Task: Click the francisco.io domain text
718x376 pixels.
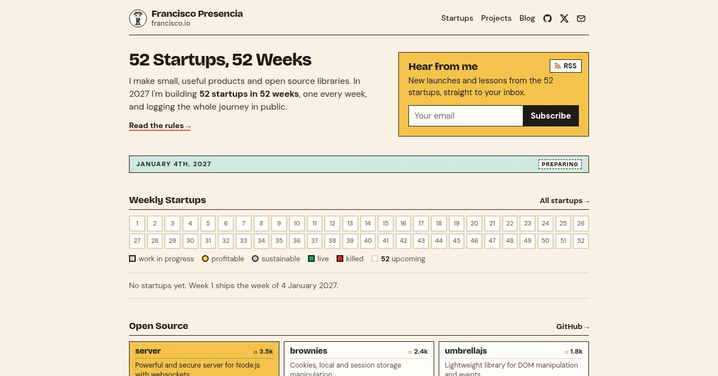Action: point(171,23)
